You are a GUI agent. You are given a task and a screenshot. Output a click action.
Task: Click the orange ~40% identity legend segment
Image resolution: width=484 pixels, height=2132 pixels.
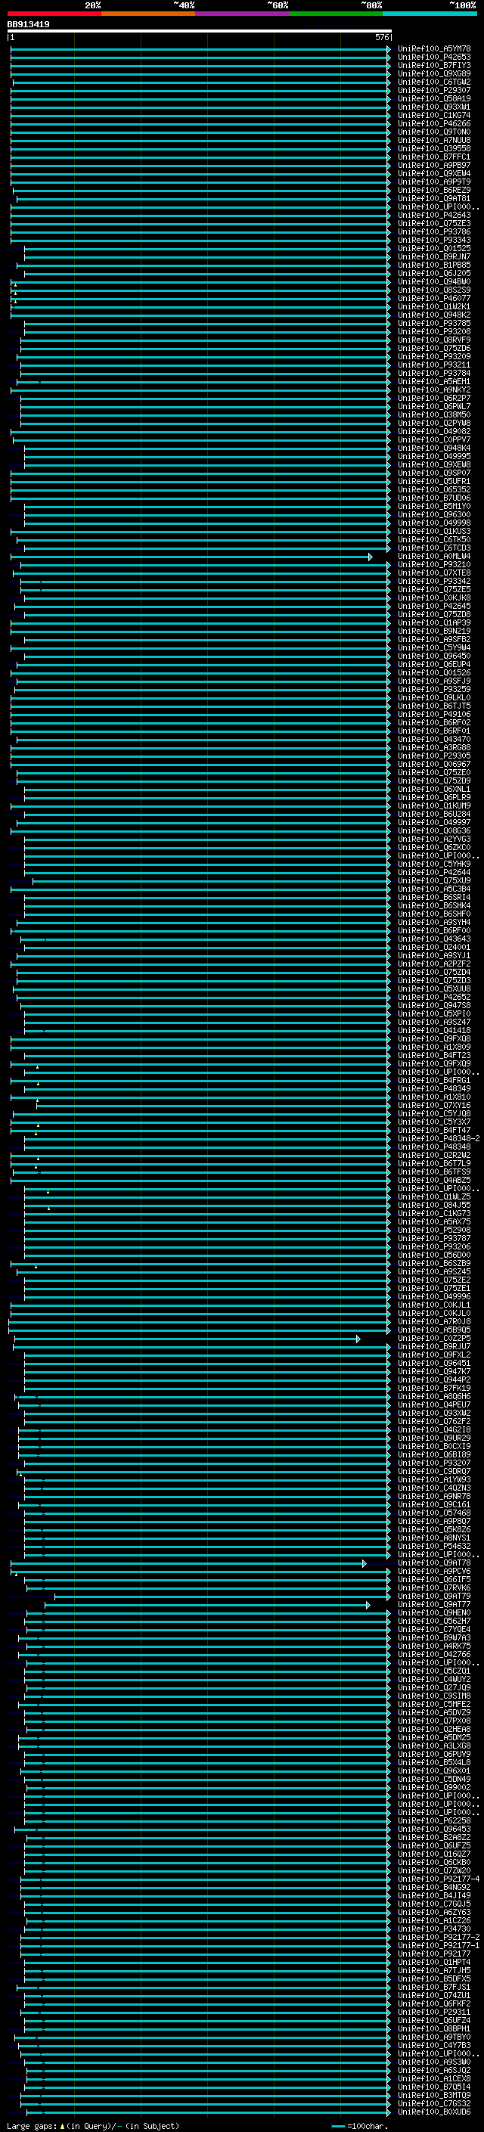(x=148, y=14)
